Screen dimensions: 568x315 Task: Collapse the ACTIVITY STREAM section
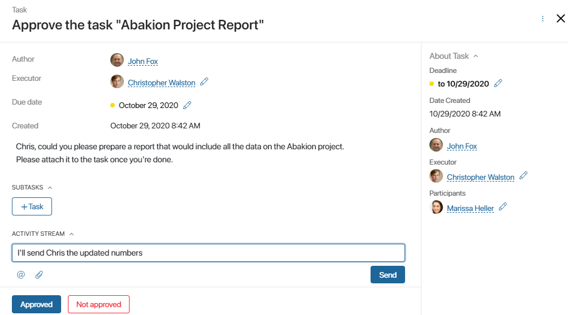(x=72, y=234)
